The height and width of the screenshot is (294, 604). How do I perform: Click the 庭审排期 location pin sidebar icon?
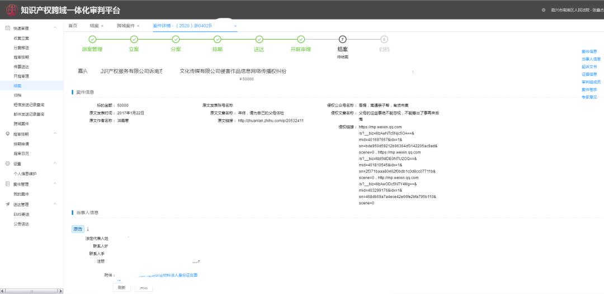point(8,134)
